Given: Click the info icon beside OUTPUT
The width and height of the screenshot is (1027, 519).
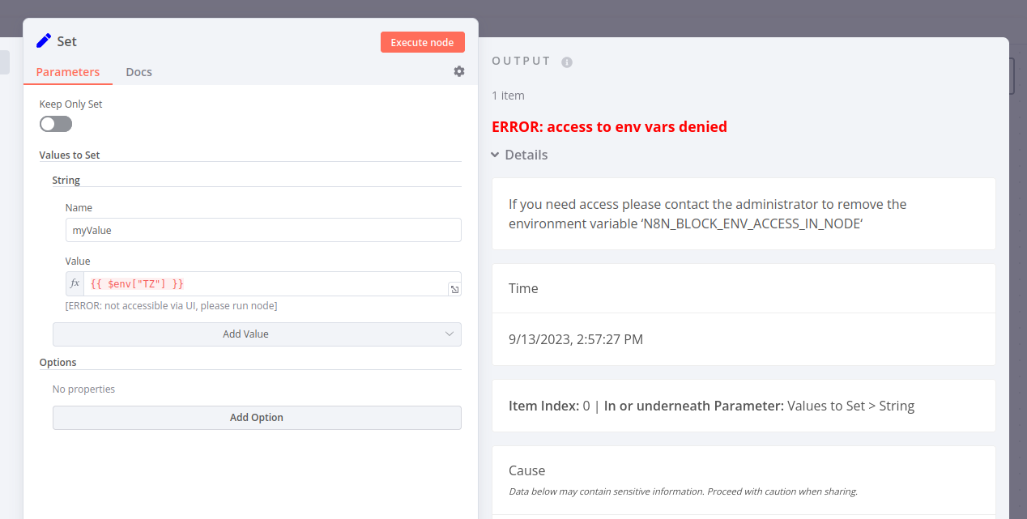Looking at the screenshot, I should click(x=567, y=62).
